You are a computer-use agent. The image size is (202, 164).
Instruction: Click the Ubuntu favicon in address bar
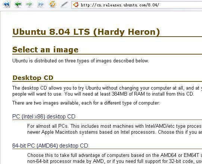(x=76, y=5)
